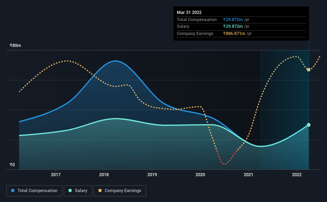
Task: Click the 2021 x-axis label
Action: pos(249,175)
